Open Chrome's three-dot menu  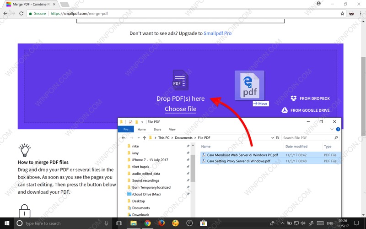pos(361,14)
